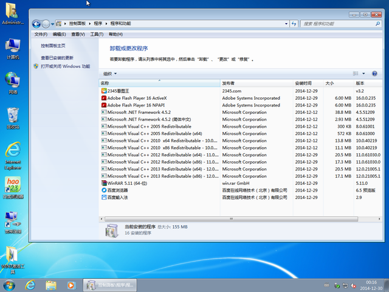Select the 百度输入法 program icon

(104, 197)
